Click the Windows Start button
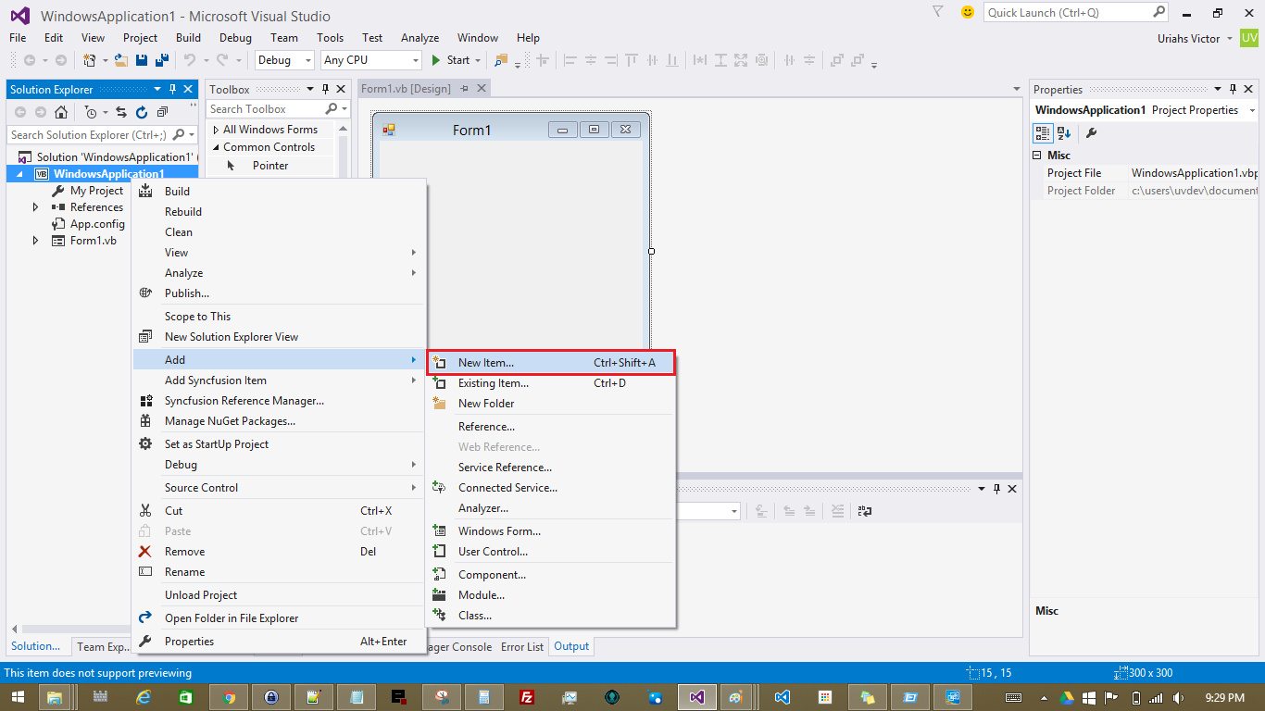 click(x=18, y=697)
